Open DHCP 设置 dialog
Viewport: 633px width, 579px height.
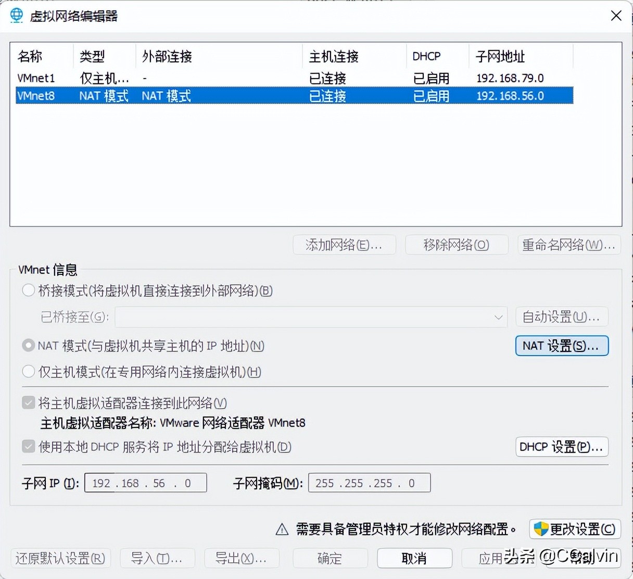tap(562, 447)
